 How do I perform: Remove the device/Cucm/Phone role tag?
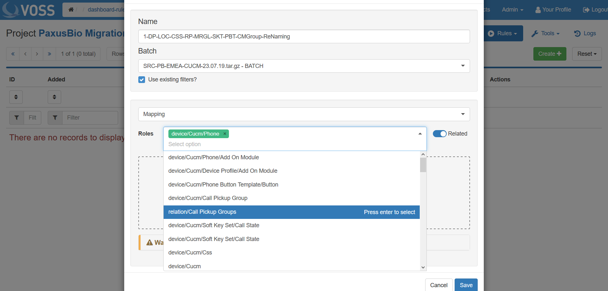click(225, 134)
